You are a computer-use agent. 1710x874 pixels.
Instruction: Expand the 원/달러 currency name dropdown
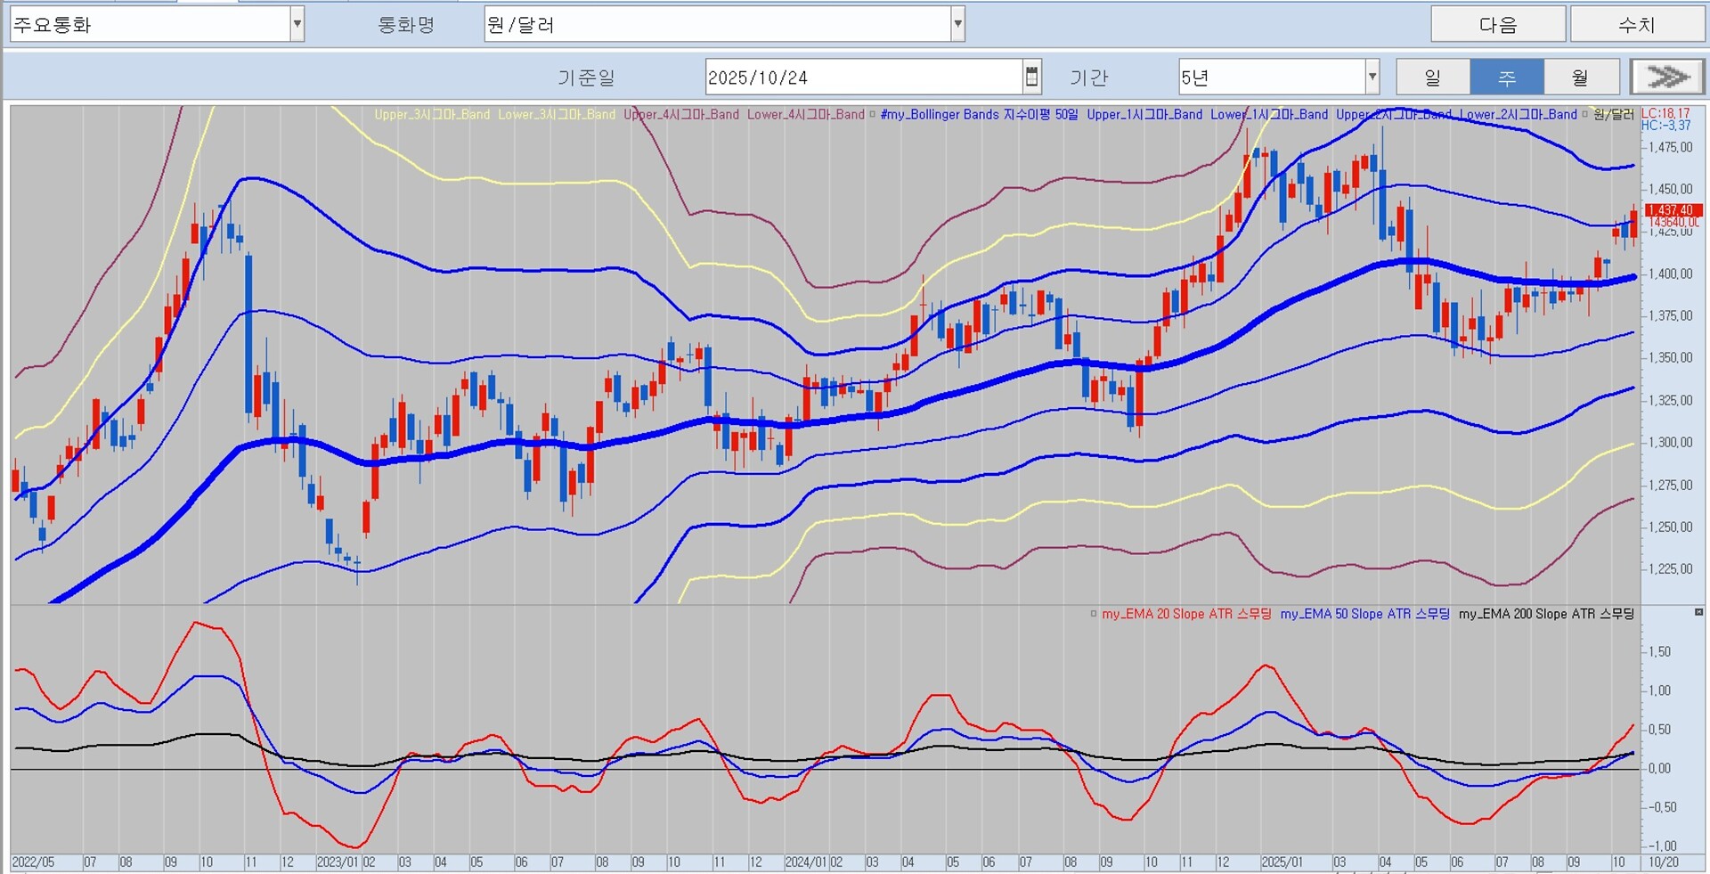click(x=957, y=25)
